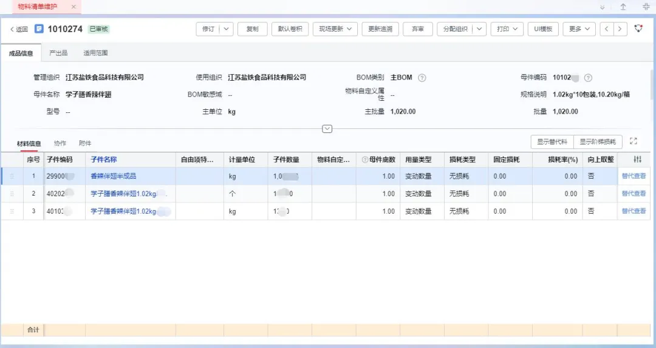Click the vertical scrollbar on right edge
This screenshot has height=348, width=656.
click(x=652, y=84)
